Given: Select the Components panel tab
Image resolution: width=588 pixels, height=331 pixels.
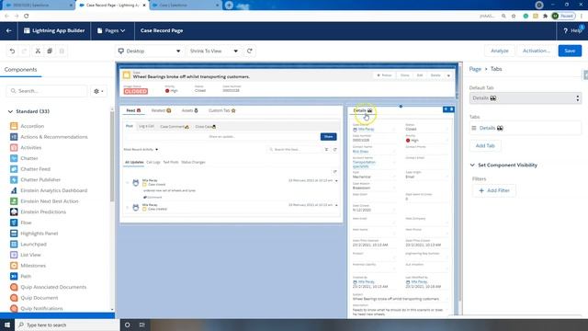Looking at the screenshot, I should [20, 70].
